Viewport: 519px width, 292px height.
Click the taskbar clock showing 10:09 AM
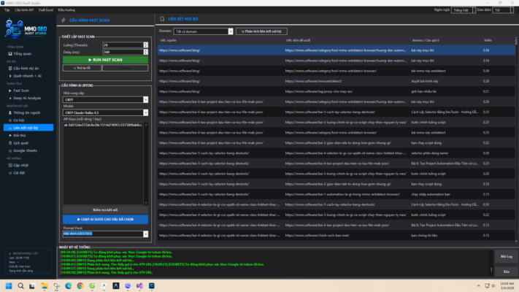(x=507, y=285)
